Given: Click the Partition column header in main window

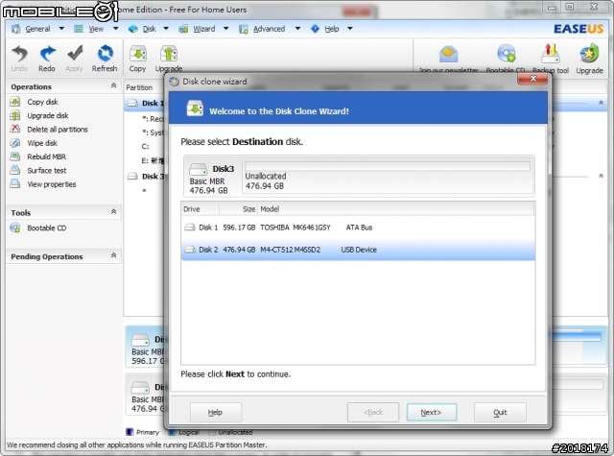Looking at the screenshot, I should tap(139, 87).
